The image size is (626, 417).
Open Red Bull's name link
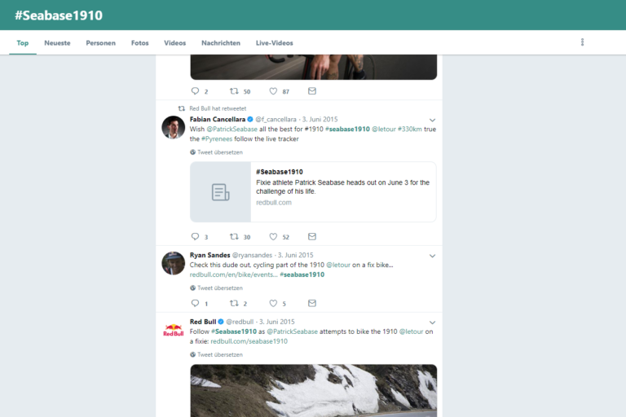click(203, 322)
